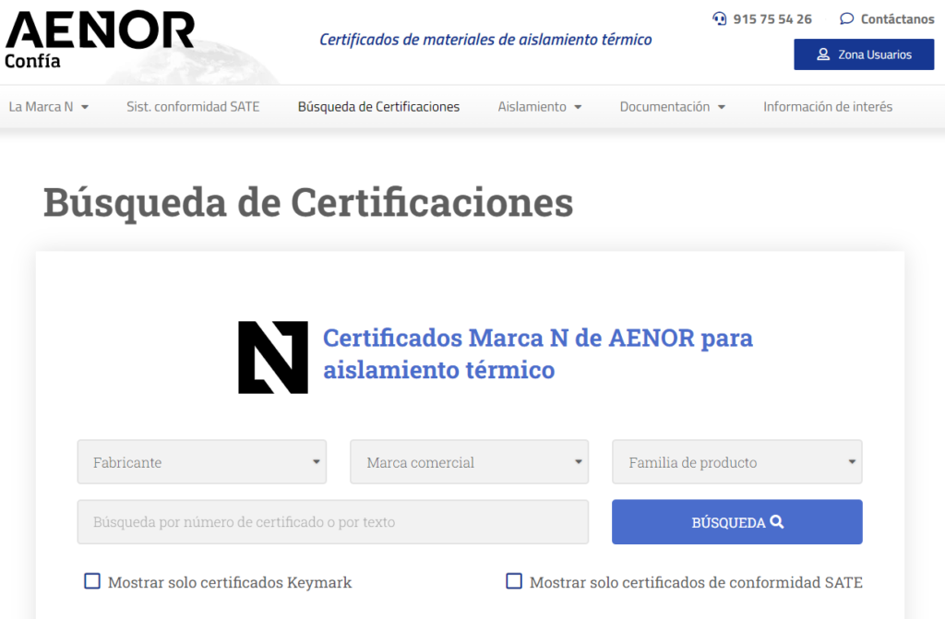945x619 pixels.
Task: Click the Búsqueda de Certificaciones page heading
Action: coord(308,203)
